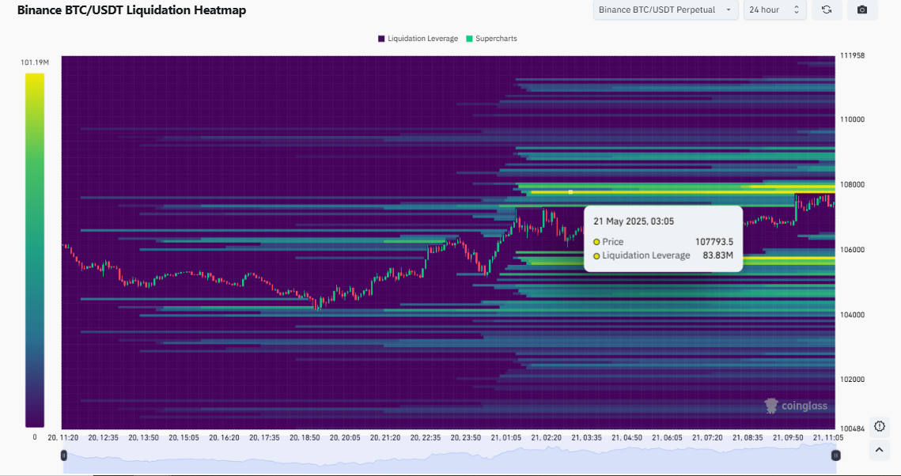This screenshot has height=476, width=901.
Task: Click the left handle of time range slider
Action: (x=64, y=455)
